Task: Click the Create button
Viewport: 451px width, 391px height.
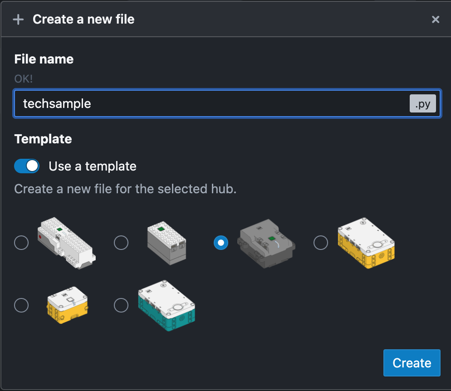Action: (412, 363)
